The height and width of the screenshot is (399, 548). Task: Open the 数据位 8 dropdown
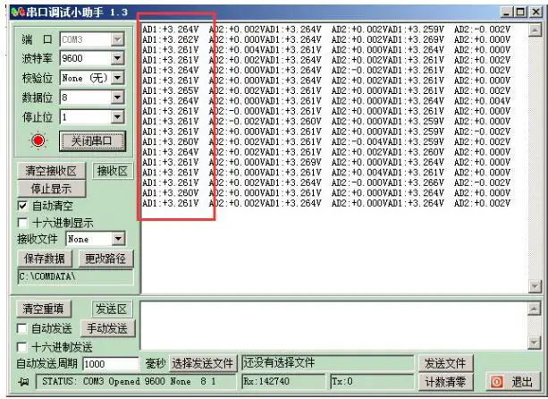coord(117,98)
